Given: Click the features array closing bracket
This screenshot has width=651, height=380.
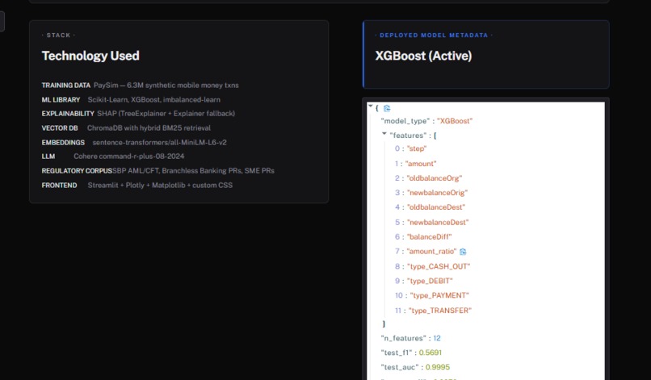Looking at the screenshot, I should [x=384, y=324].
